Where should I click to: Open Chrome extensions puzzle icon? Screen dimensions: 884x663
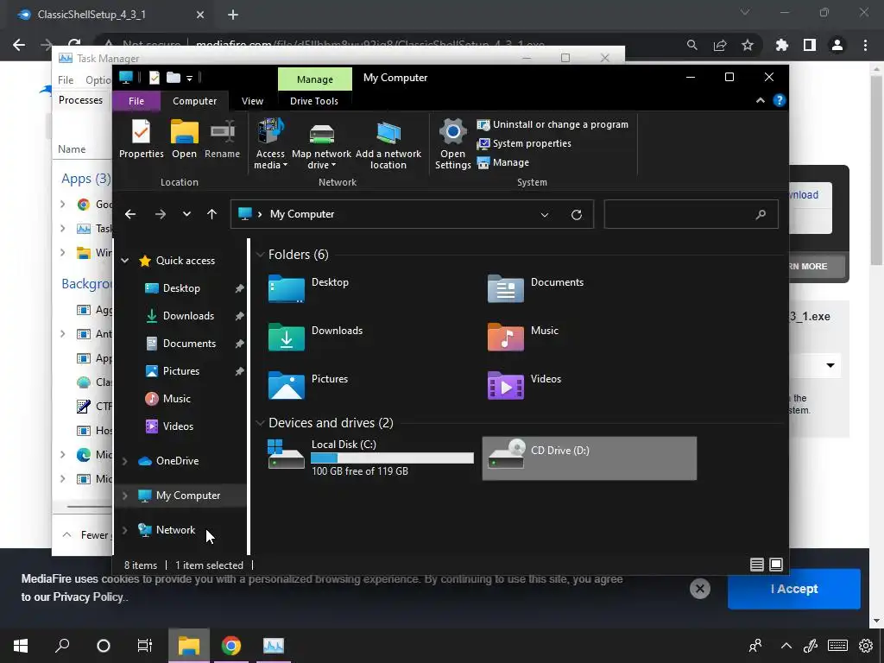[x=782, y=45]
